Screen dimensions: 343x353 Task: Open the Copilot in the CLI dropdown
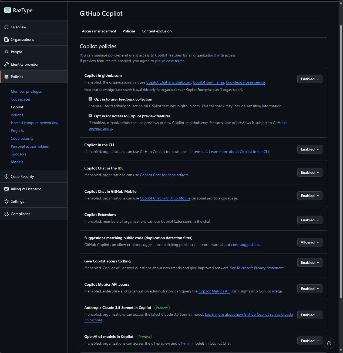310,149
